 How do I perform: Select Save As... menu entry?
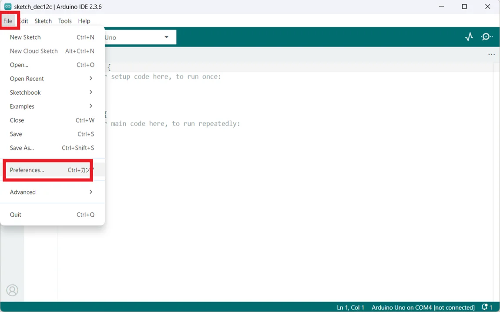click(x=52, y=148)
